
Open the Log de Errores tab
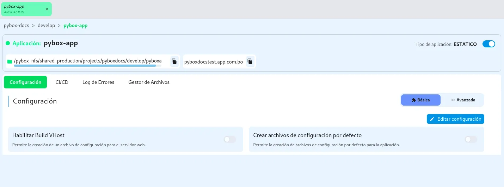click(x=98, y=82)
